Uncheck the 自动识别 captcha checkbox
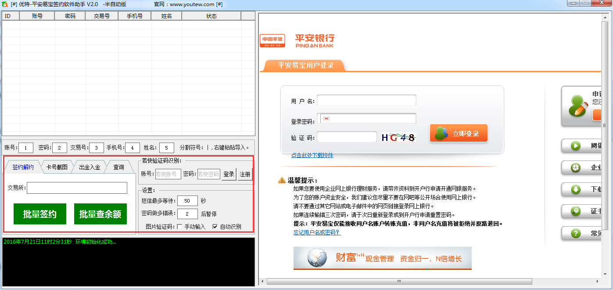 (215, 227)
